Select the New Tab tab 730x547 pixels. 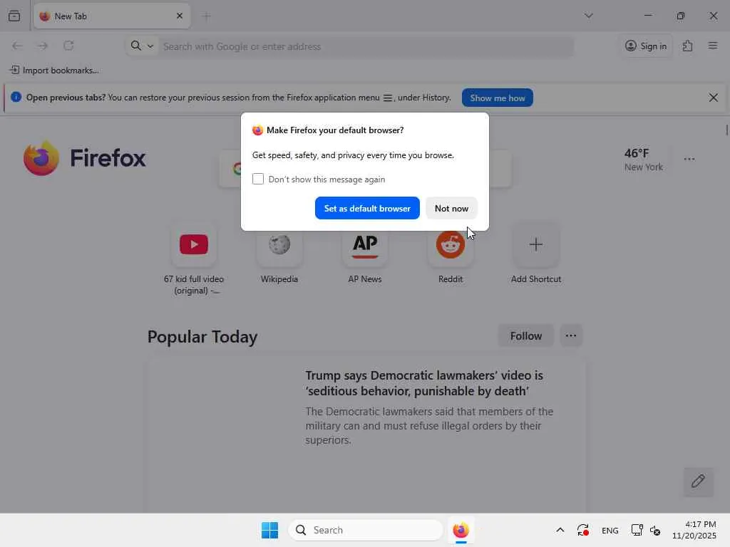[112, 16]
